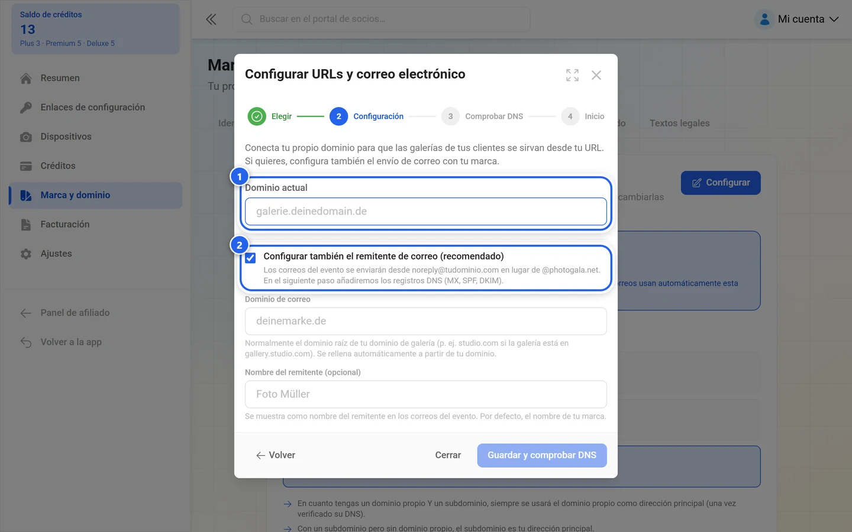Go to Facturación in the sidebar
The height and width of the screenshot is (532, 852).
coord(96,225)
